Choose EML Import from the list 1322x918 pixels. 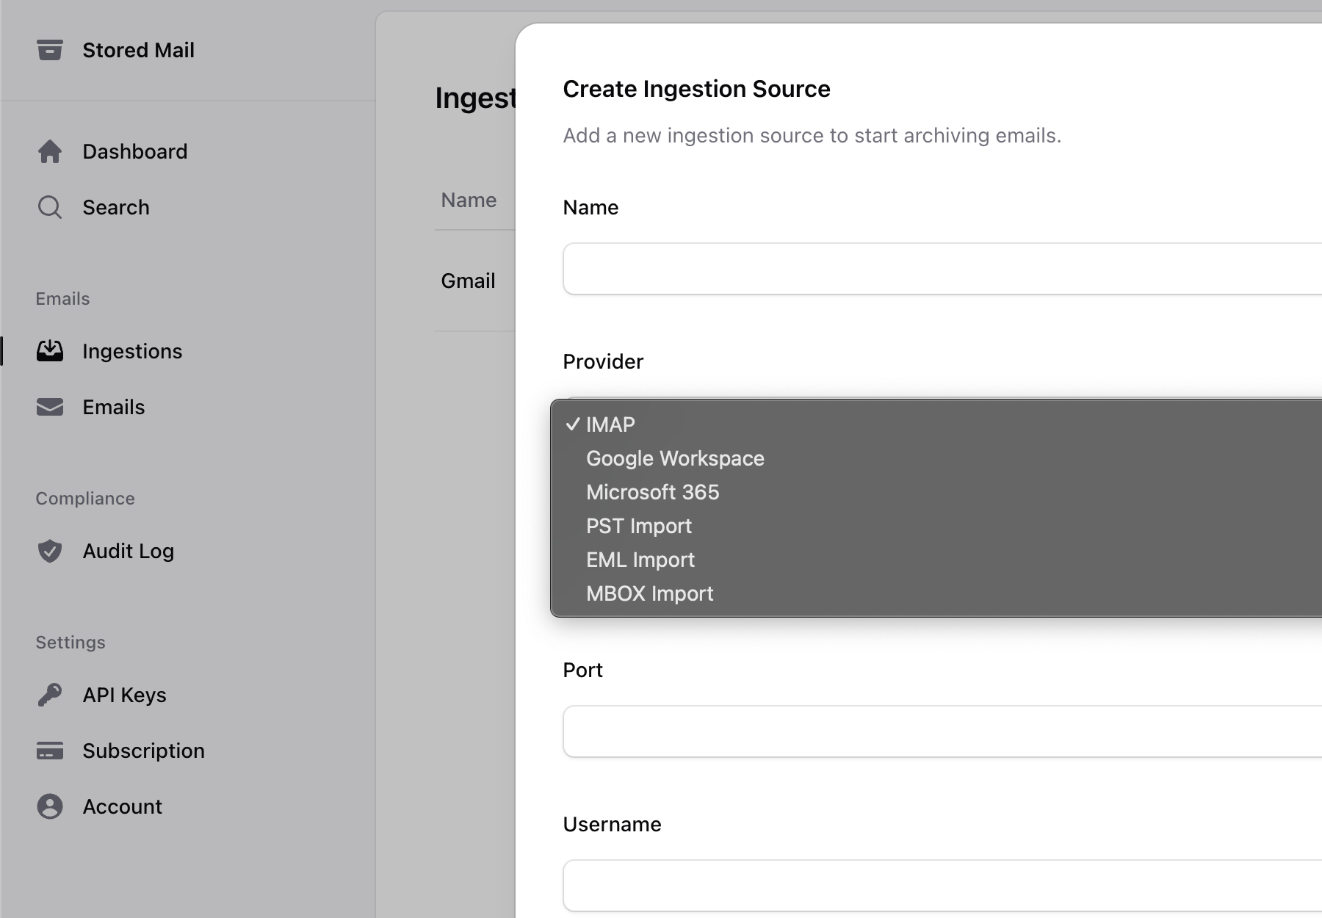pyautogui.click(x=640, y=560)
